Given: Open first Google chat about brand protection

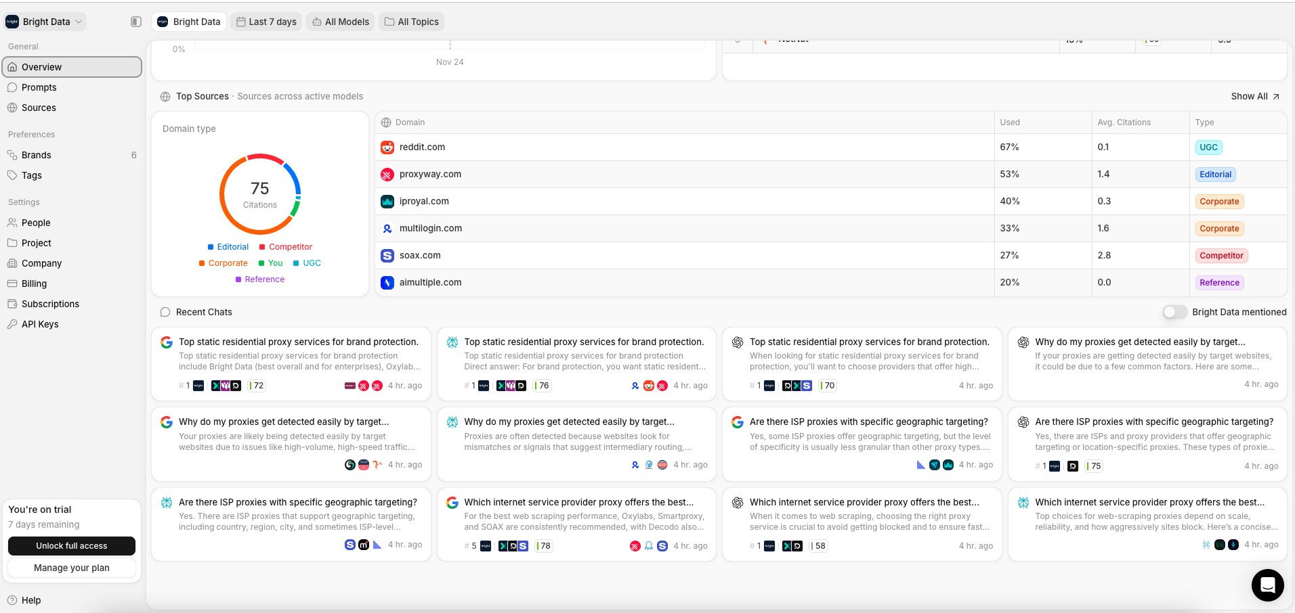Looking at the screenshot, I should pos(291,364).
